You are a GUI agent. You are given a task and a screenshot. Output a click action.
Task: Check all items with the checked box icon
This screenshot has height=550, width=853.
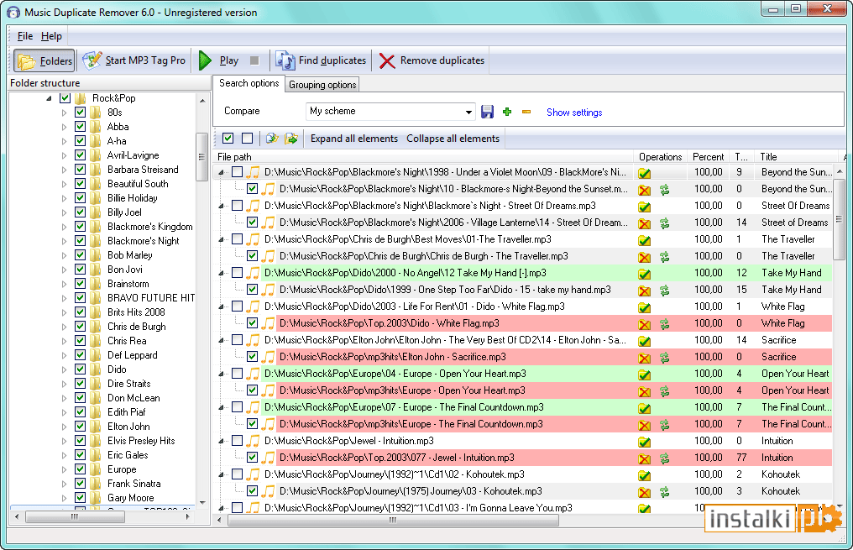[x=228, y=139]
